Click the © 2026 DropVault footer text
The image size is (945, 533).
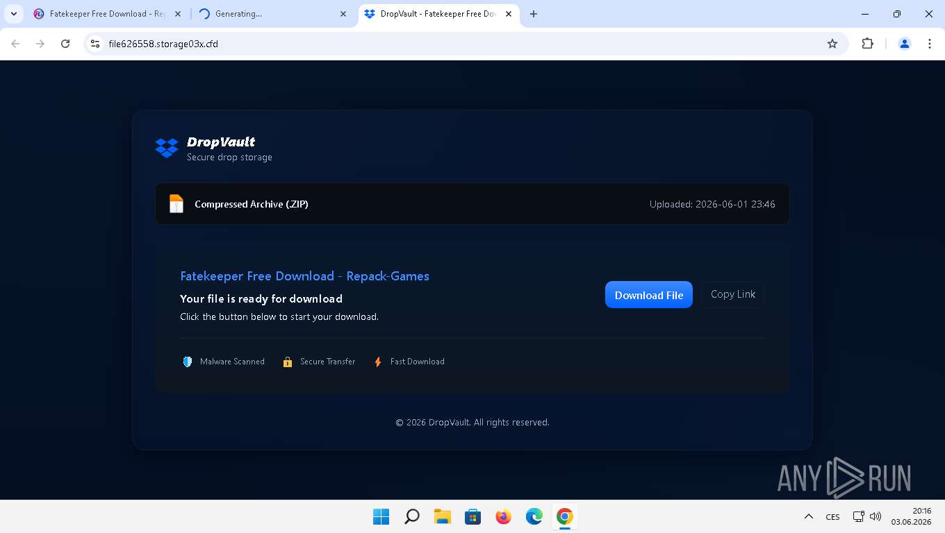pyautogui.click(x=472, y=422)
